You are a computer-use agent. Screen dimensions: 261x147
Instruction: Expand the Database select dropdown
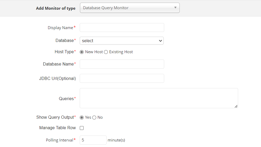click(122, 41)
